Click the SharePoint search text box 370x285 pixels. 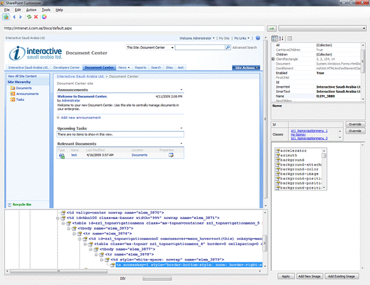tap(200, 47)
